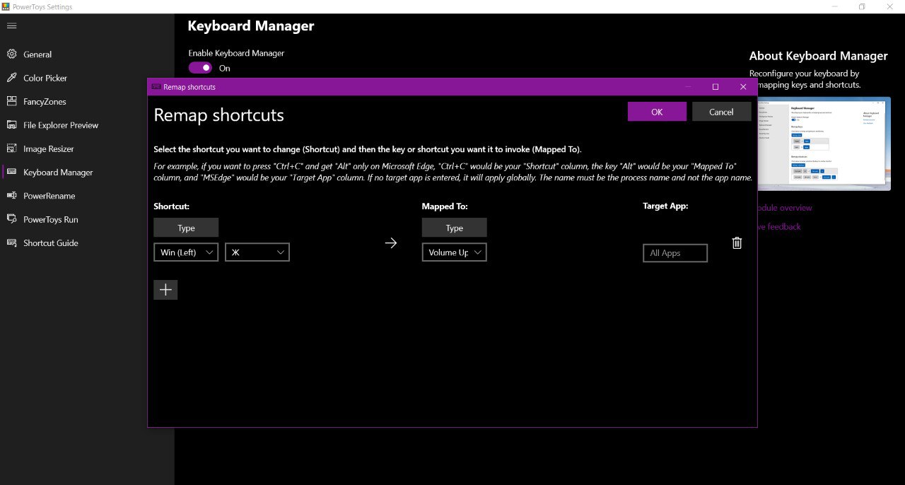This screenshot has width=905, height=485.
Task: Click the FancyZones grid icon
Action: tap(11, 101)
